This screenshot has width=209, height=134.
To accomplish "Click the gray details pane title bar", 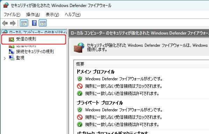I will pos(139,33).
